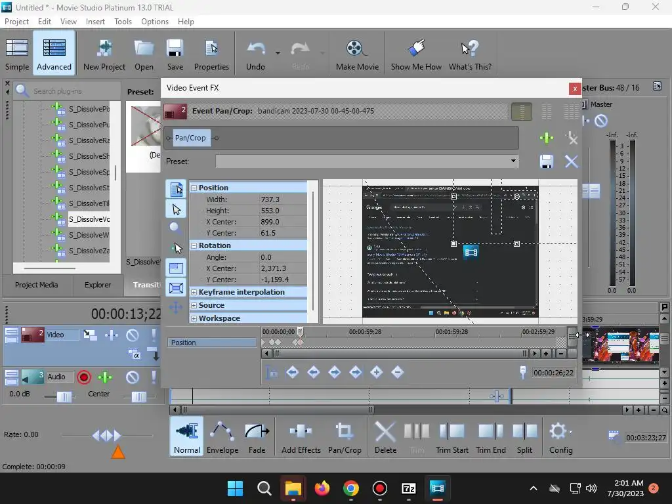Viewport: 672px width, 504px height.
Task: Switch to Simple editing mode
Action: 17,54
